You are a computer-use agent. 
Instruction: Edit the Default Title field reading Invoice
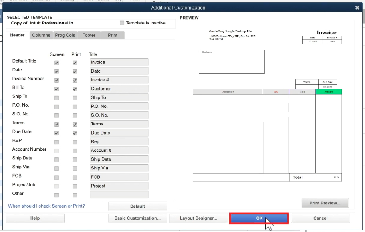[x=119, y=62]
